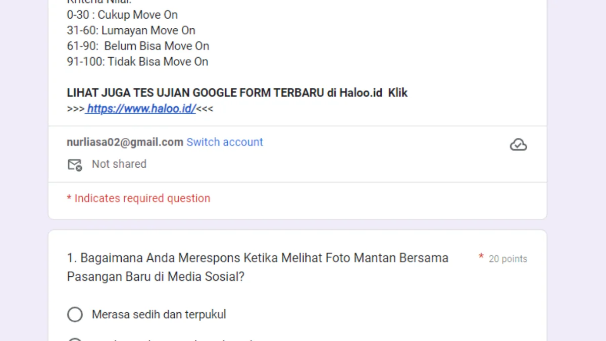Select the 'Merasa sedih dan terpukul' radio button
Viewport: 606px width, 341px height.
pos(75,315)
